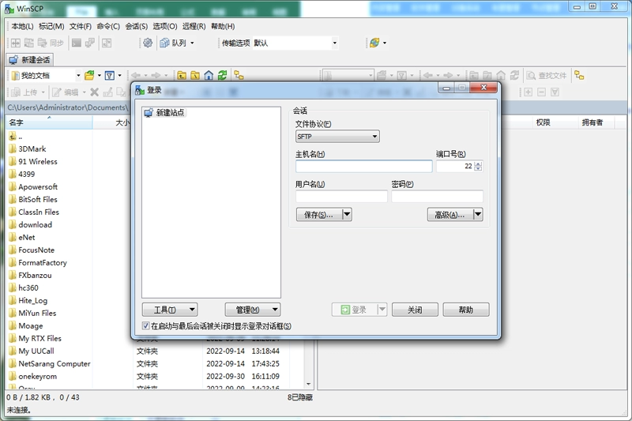632x421 pixels.
Task: Expand the Save (保存) button dropdown arrow
Action: [347, 215]
